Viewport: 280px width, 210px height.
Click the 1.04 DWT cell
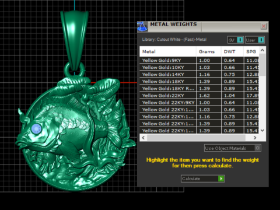(232, 96)
